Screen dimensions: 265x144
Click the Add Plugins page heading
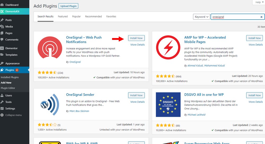click(x=45, y=6)
